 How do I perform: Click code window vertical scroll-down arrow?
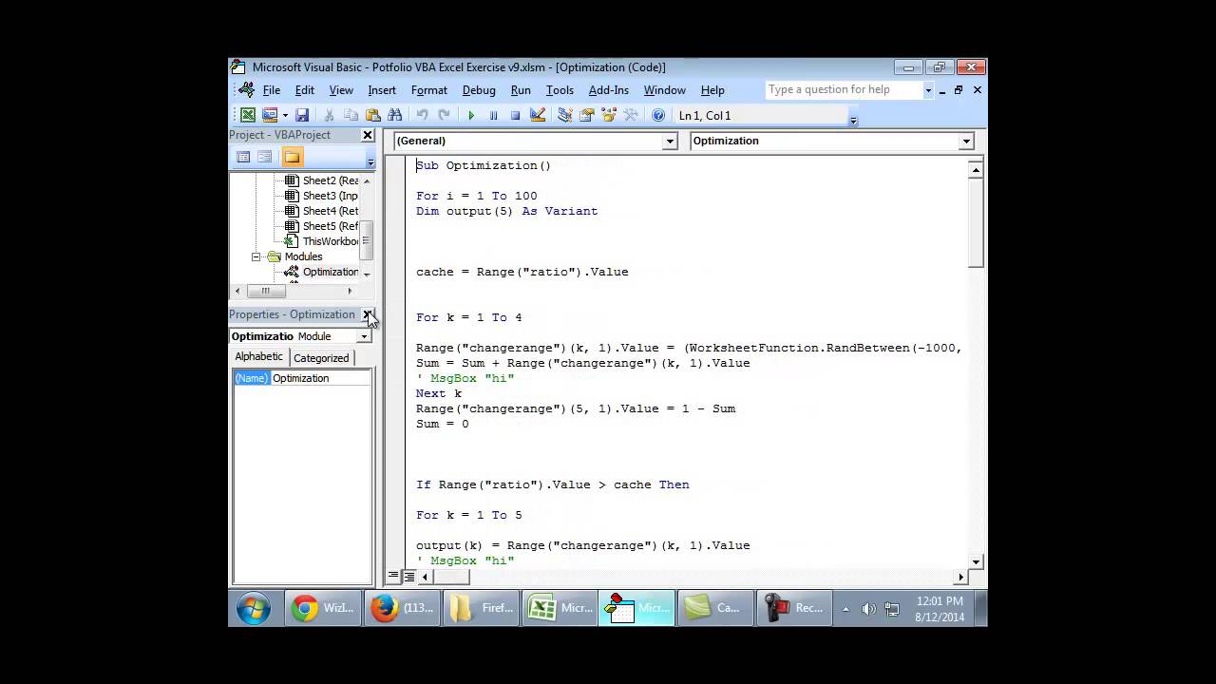point(976,561)
